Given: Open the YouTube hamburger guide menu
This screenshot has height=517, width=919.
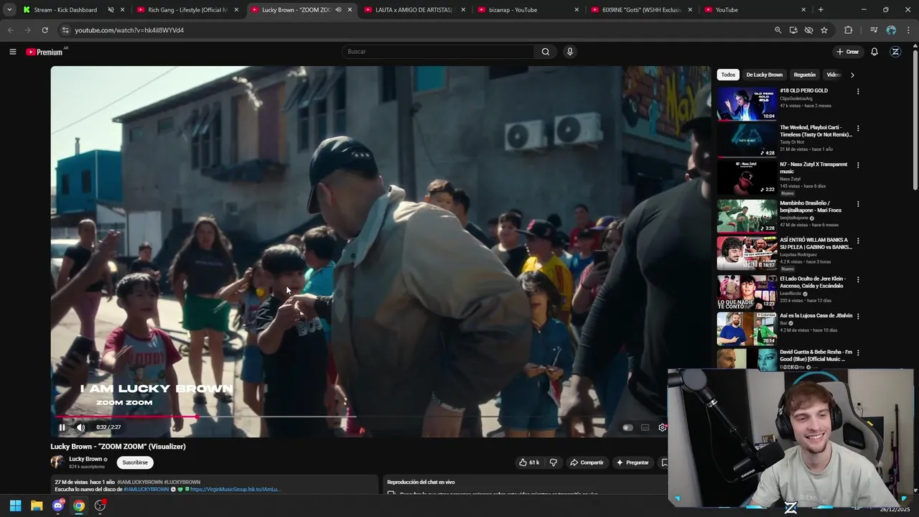Looking at the screenshot, I should 12,52.
